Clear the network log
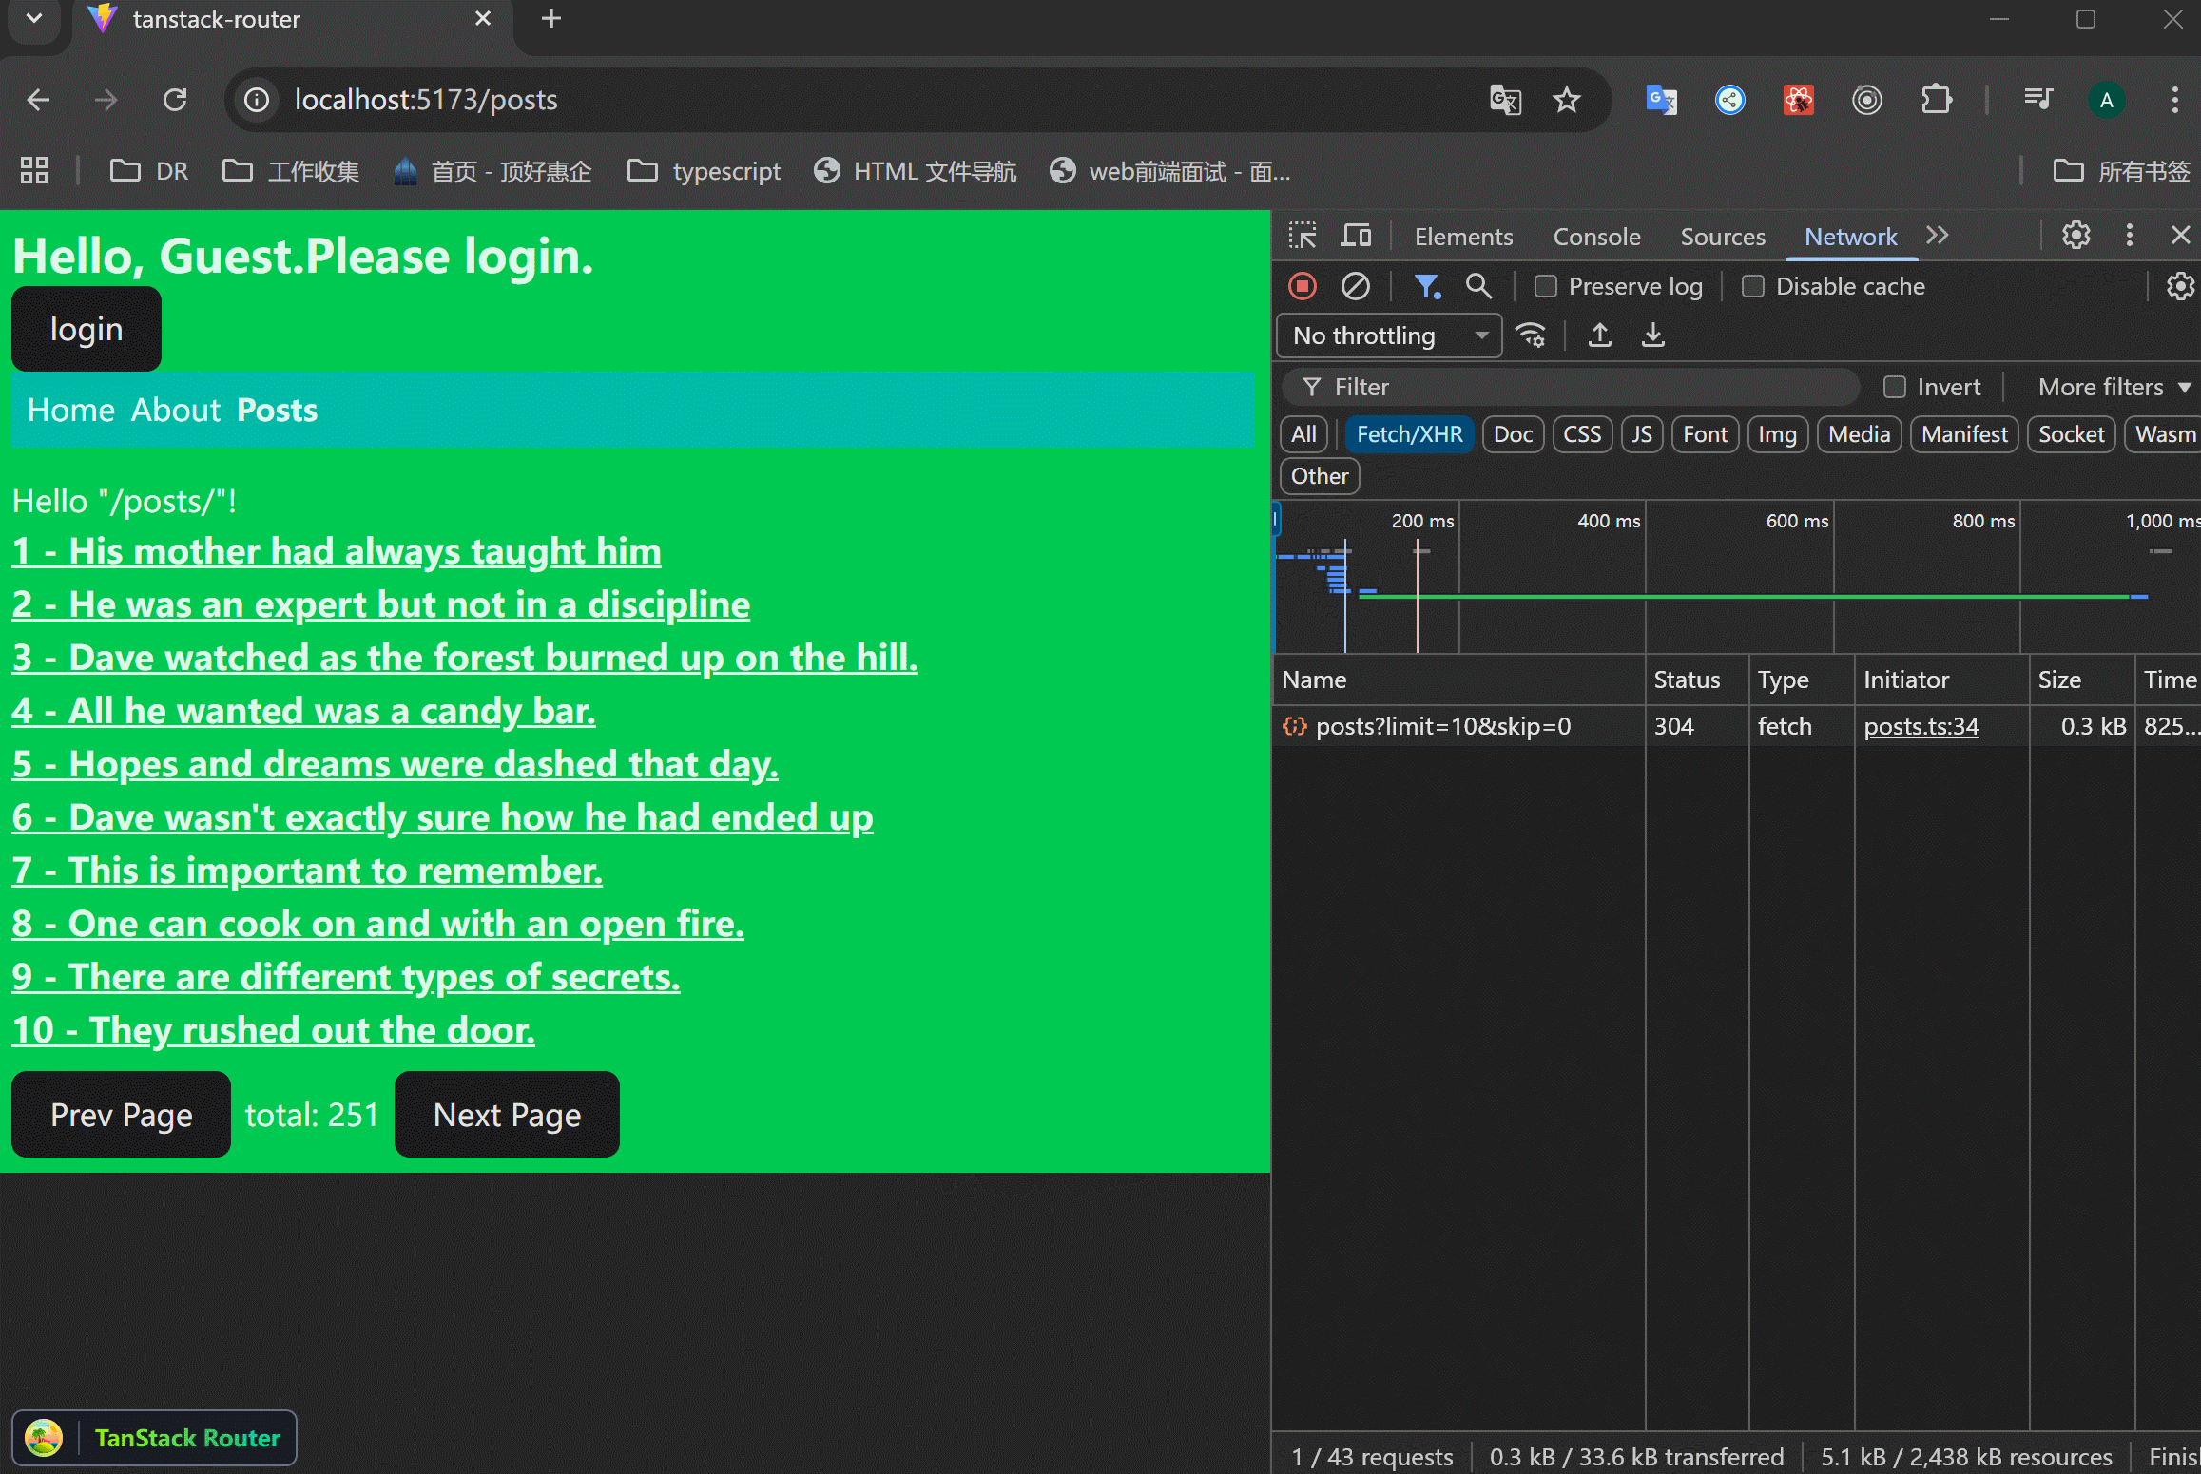Image resolution: width=2201 pixels, height=1474 pixels. coord(1355,286)
